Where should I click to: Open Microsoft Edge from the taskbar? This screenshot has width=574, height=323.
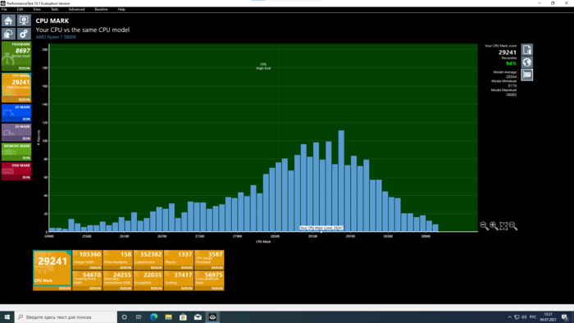154,317
